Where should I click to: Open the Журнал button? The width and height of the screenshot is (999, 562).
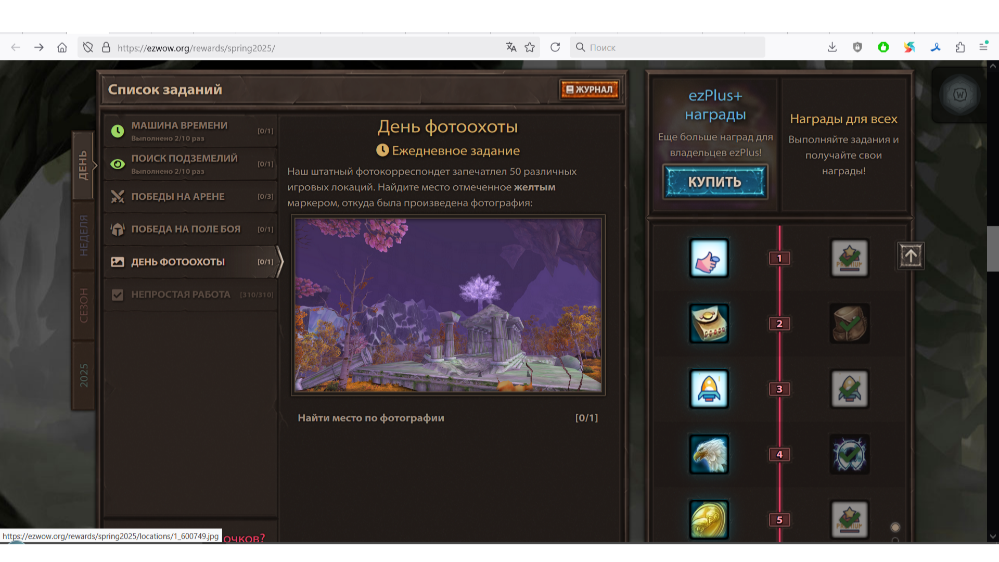[590, 90]
